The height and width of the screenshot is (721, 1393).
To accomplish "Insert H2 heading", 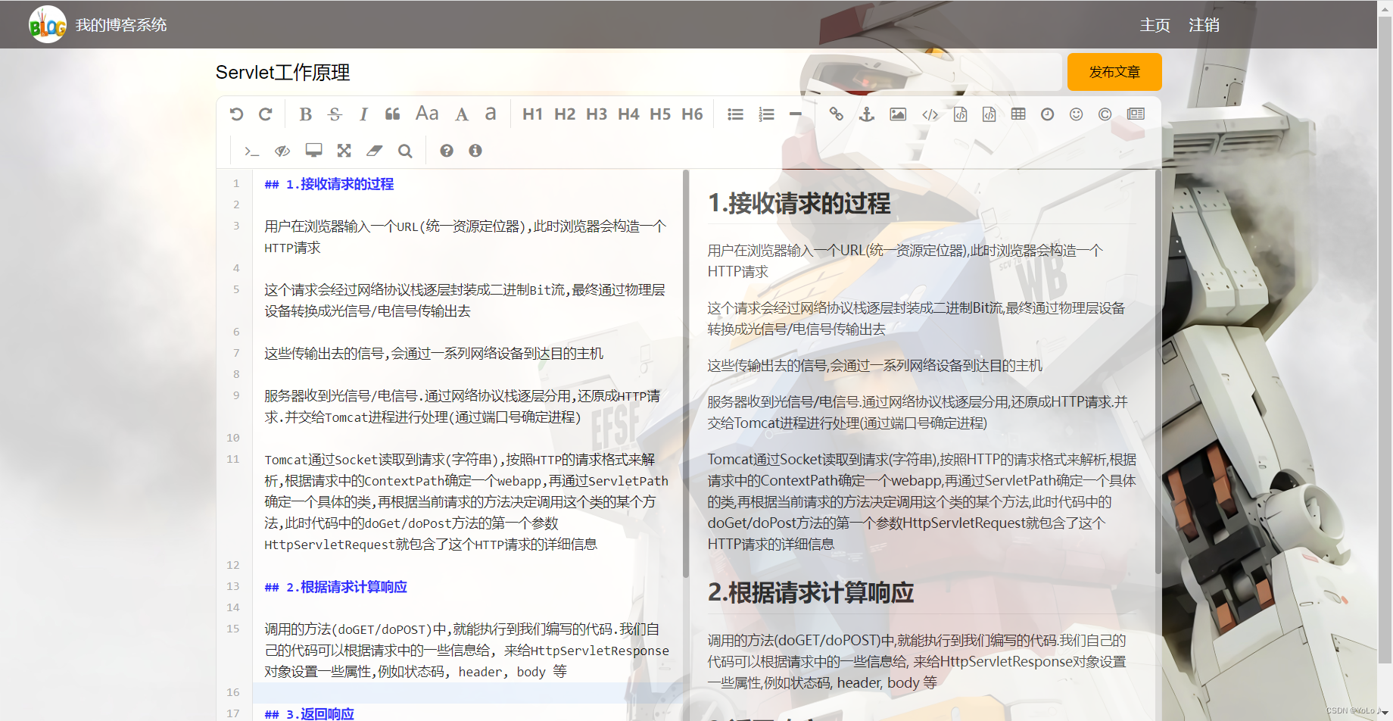I will point(564,114).
